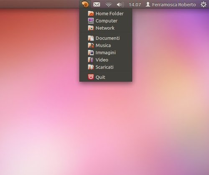Click the Home Folder icon

[91, 13]
